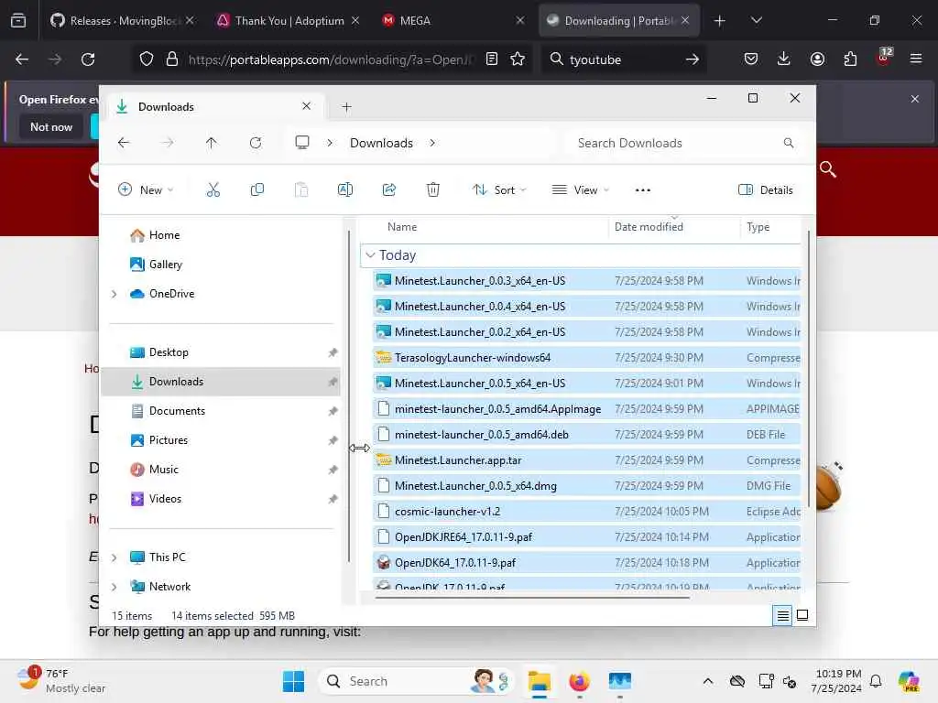Open a new Firefox tab with plus button
938x703 pixels.
pos(720,21)
